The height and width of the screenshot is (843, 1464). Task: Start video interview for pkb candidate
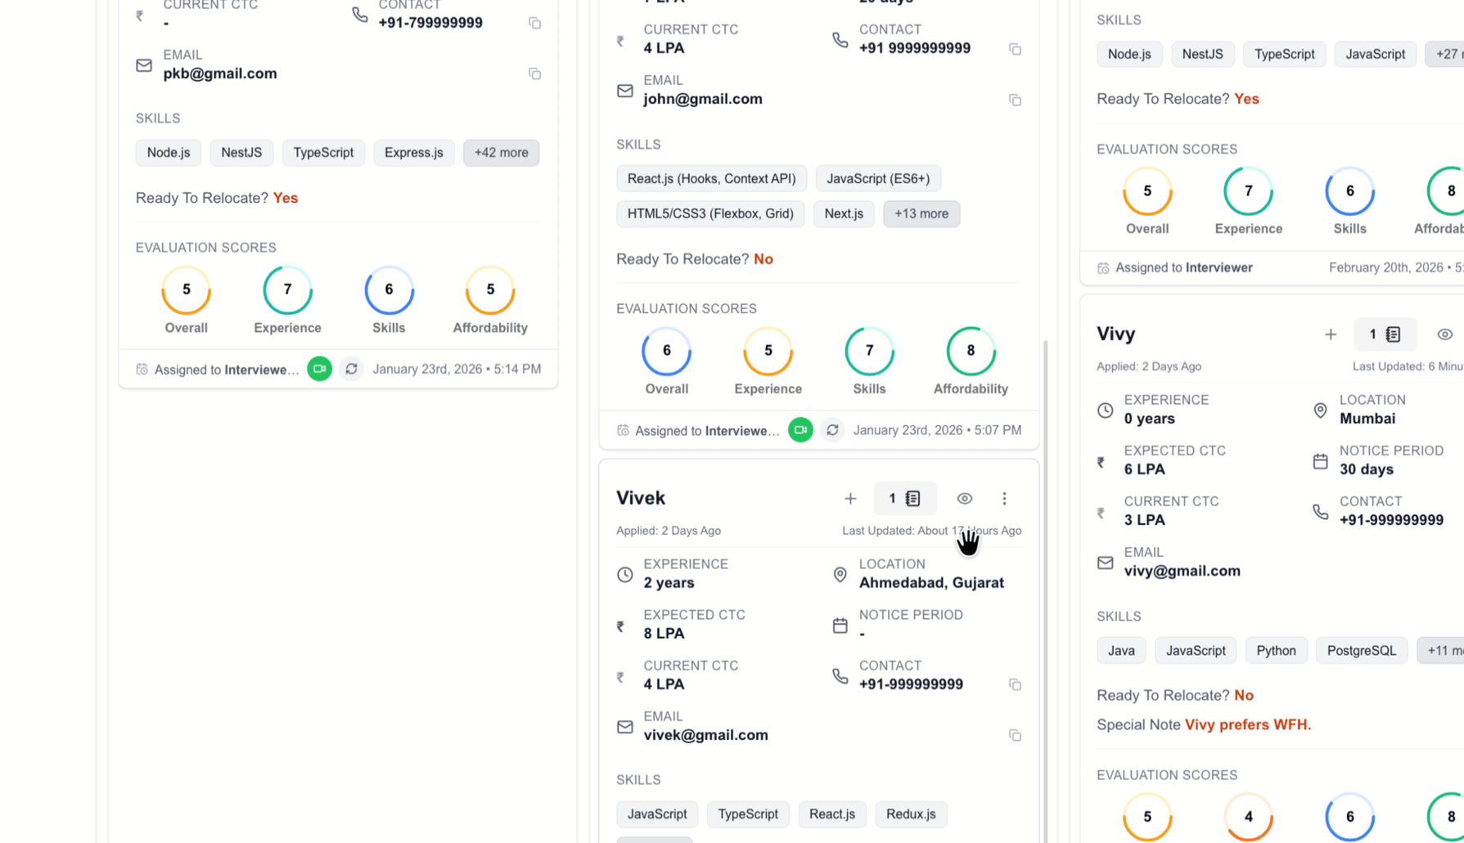pos(319,369)
